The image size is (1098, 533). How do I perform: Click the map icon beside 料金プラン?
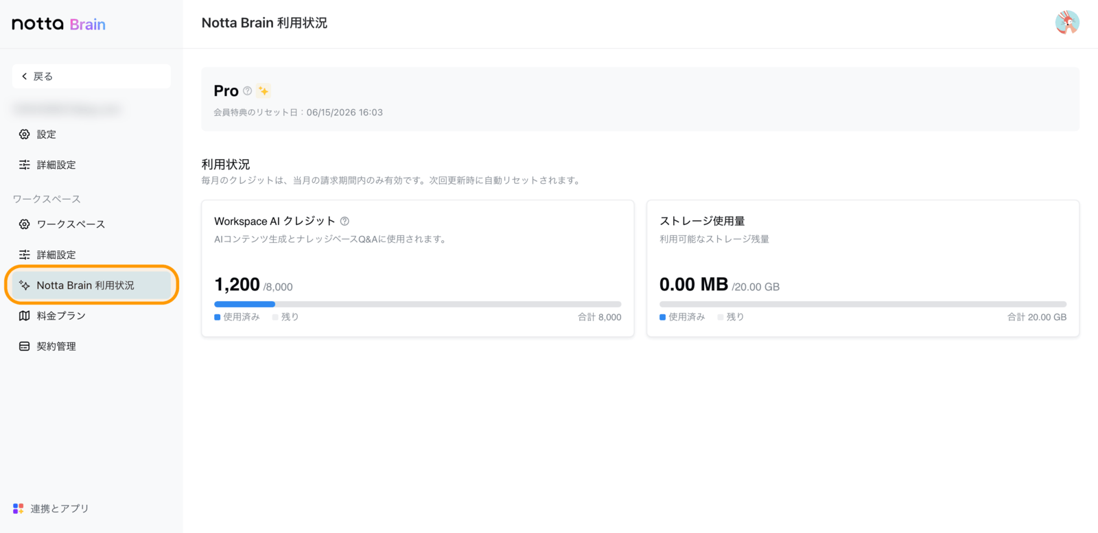(25, 316)
